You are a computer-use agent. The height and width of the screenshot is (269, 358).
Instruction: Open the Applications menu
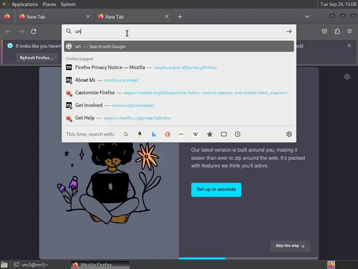(x=25, y=4)
